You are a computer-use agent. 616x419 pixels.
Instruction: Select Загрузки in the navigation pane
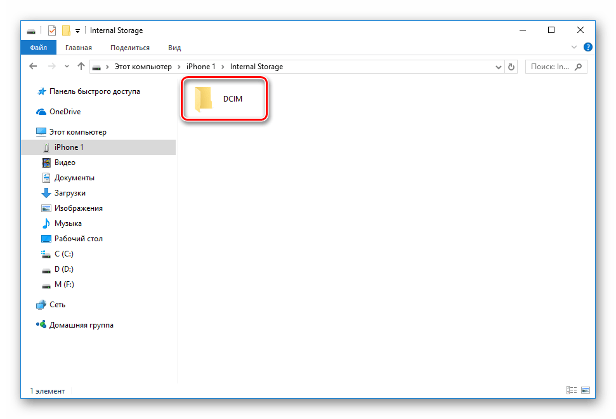(x=70, y=193)
